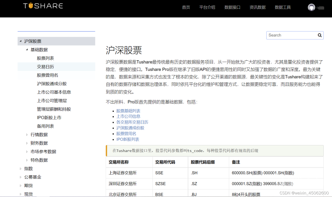Collapse the 基础数据 tree arrow

click(x=27, y=50)
